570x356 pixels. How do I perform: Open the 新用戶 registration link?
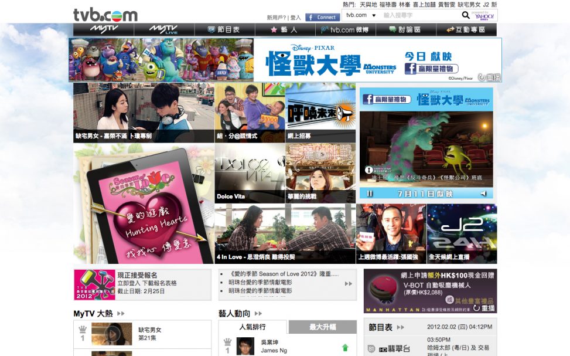pyautogui.click(x=277, y=18)
